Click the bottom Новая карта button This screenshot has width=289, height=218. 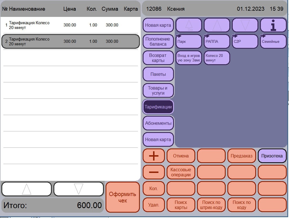coord(158,139)
